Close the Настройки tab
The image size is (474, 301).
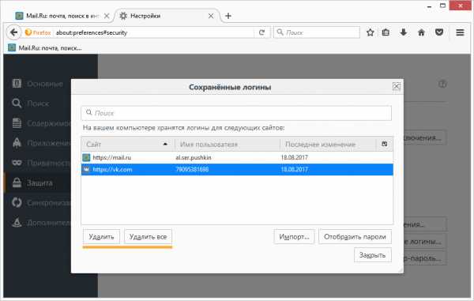point(211,16)
